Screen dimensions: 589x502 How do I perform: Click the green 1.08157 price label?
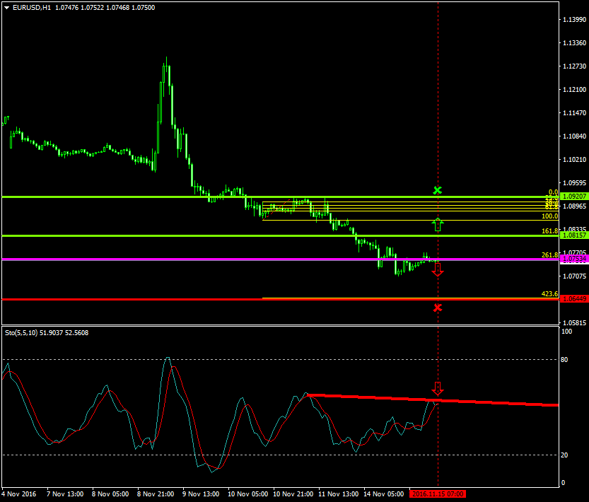573,235
